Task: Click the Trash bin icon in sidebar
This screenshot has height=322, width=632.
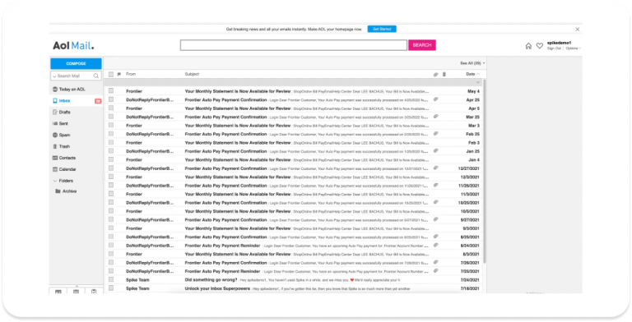Action: tap(55, 146)
